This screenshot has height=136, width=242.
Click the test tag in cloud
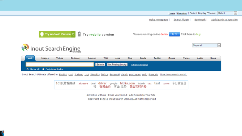pos(157,83)
